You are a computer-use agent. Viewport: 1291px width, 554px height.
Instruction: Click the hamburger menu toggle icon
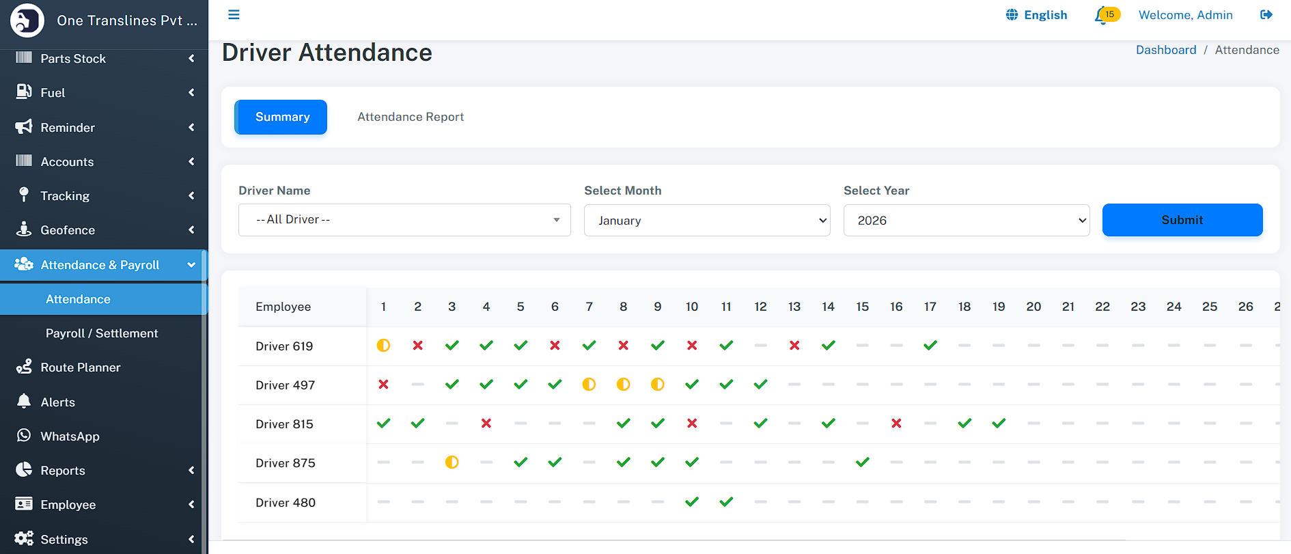pyautogui.click(x=234, y=15)
